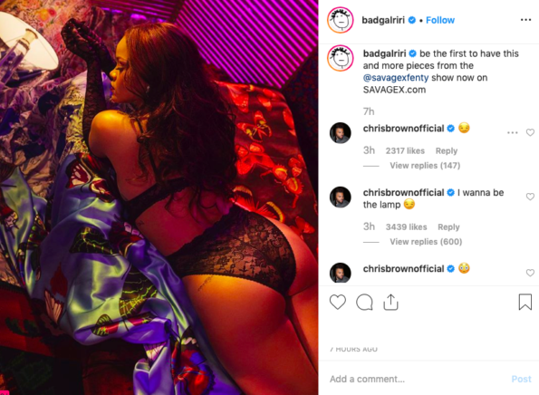Viewport: 539px width, 395px height.
Task: Open options dots on first chrisbrownofficial comment
Action: pos(512,132)
